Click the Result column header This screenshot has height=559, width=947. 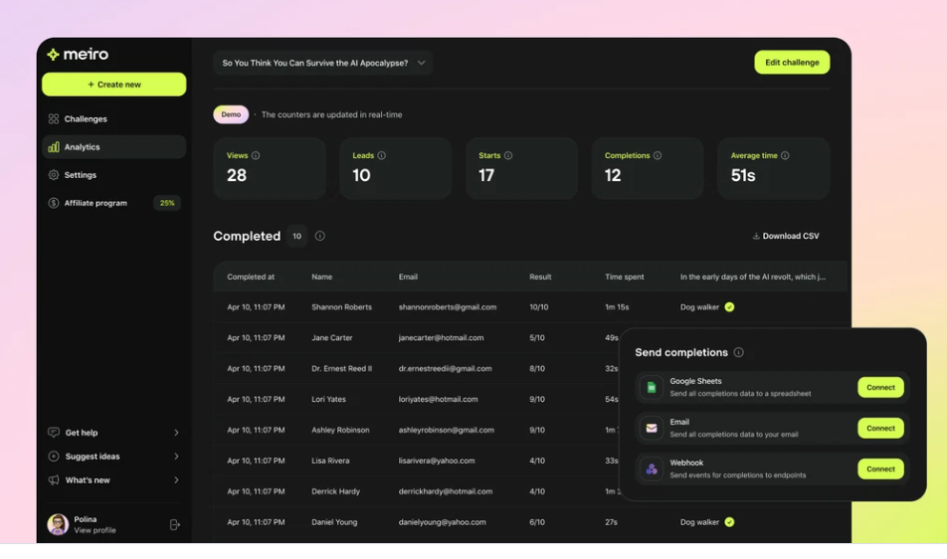540,278
